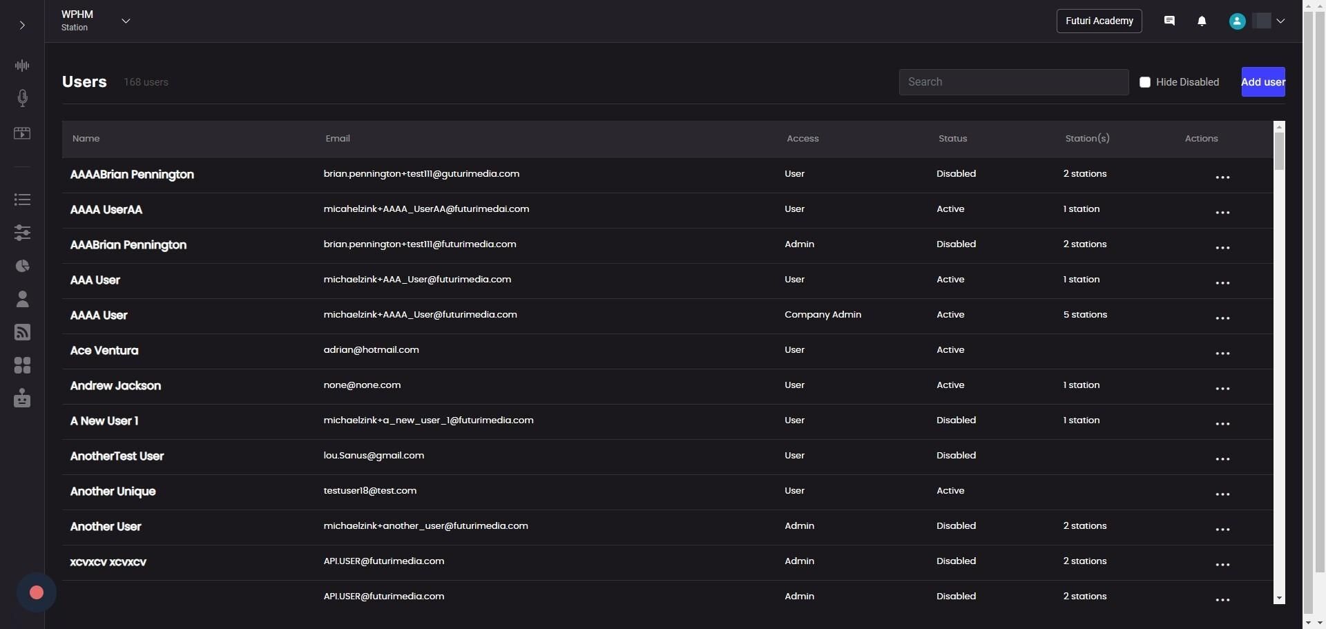The height and width of the screenshot is (629, 1326).
Task: Open the list view sidebar icon
Action: 22,200
